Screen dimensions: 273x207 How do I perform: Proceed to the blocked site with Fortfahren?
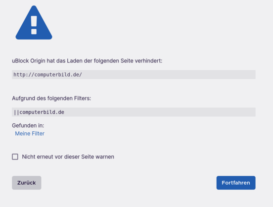236,183
